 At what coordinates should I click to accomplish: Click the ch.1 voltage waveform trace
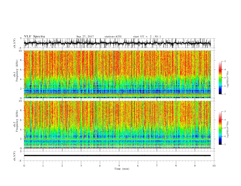[117, 43]
